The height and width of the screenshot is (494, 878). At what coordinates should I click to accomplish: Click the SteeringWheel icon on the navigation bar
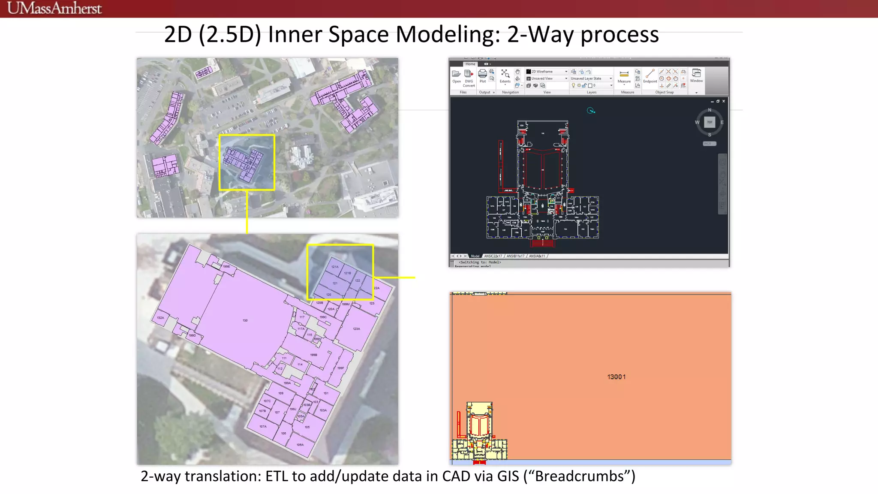tap(723, 163)
